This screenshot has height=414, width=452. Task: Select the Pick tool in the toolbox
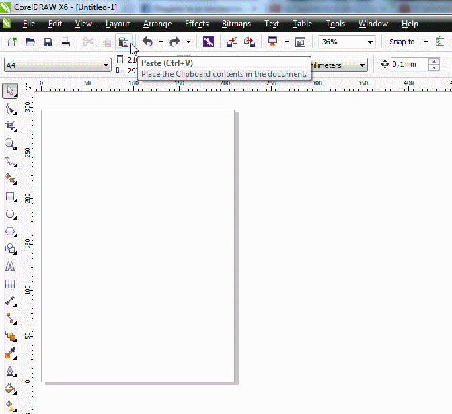pos(10,91)
